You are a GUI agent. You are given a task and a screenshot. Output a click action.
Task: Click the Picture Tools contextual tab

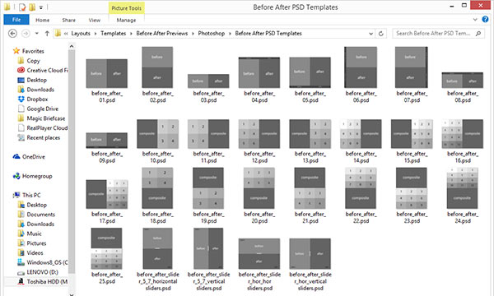[x=126, y=8]
